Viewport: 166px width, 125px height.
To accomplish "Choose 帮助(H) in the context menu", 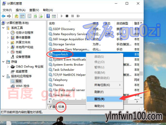I will click(x=105, y=106).
